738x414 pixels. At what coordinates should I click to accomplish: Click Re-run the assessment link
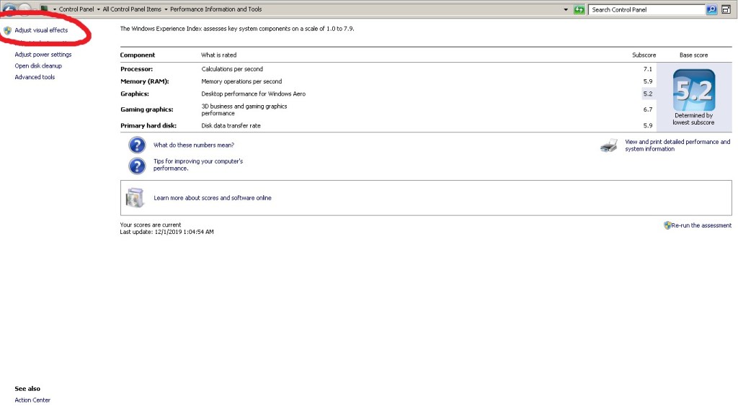[701, 225]
